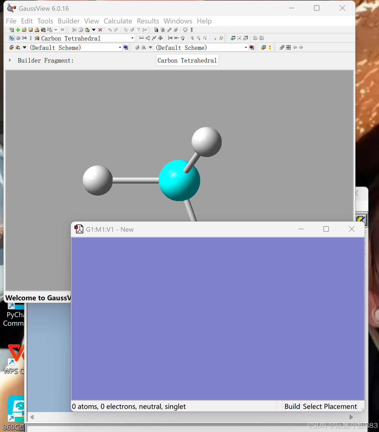Open the Calculate menu
This screenshot has width=379, height=432.
click(x=118, y=21)
